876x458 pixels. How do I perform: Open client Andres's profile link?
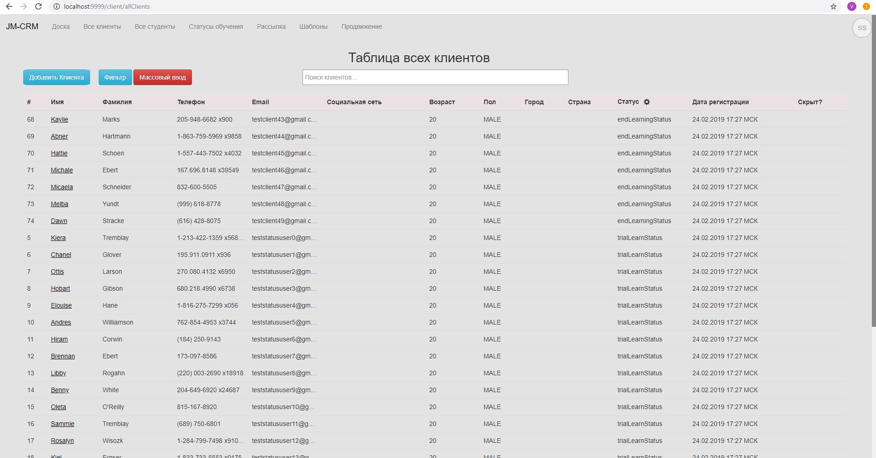tap(61, 322)
